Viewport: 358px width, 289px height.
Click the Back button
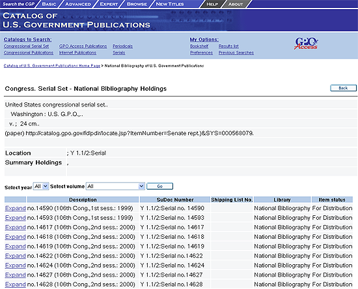click(x=343, y=88)
